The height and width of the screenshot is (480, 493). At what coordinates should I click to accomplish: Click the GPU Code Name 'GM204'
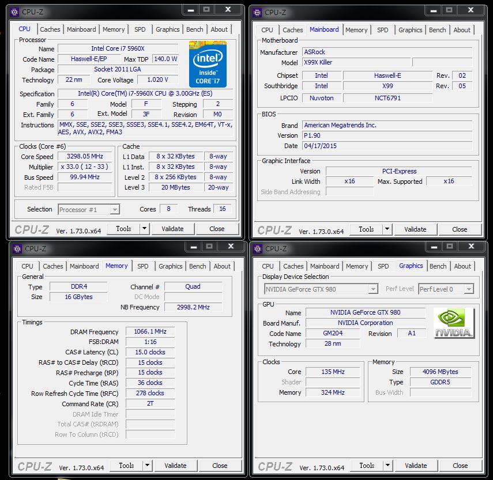333,333
